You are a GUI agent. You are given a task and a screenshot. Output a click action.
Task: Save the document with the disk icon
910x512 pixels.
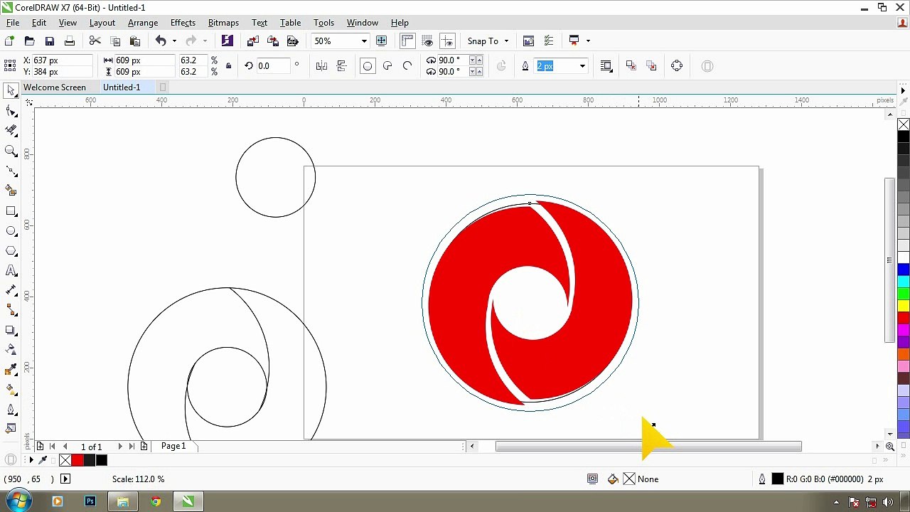[50, 41]
